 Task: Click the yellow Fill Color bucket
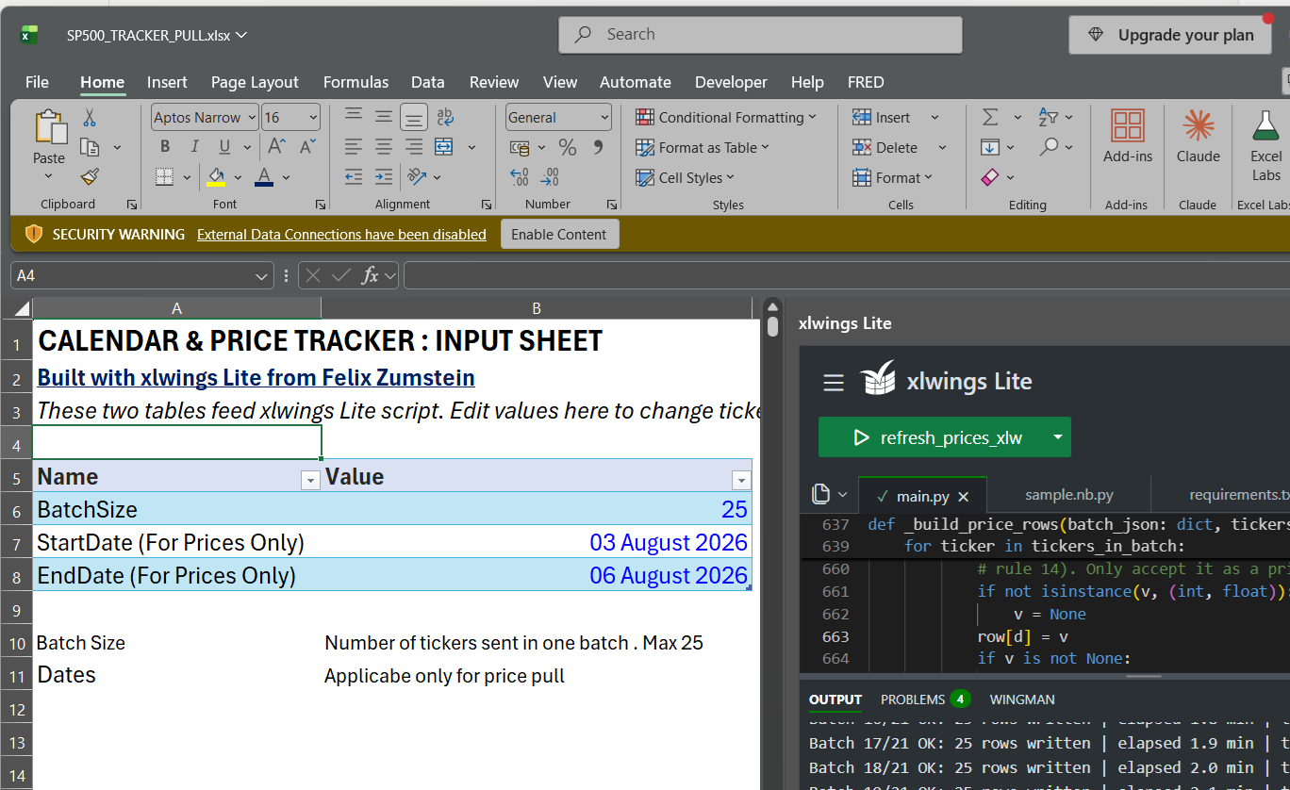tap(217, 176)
